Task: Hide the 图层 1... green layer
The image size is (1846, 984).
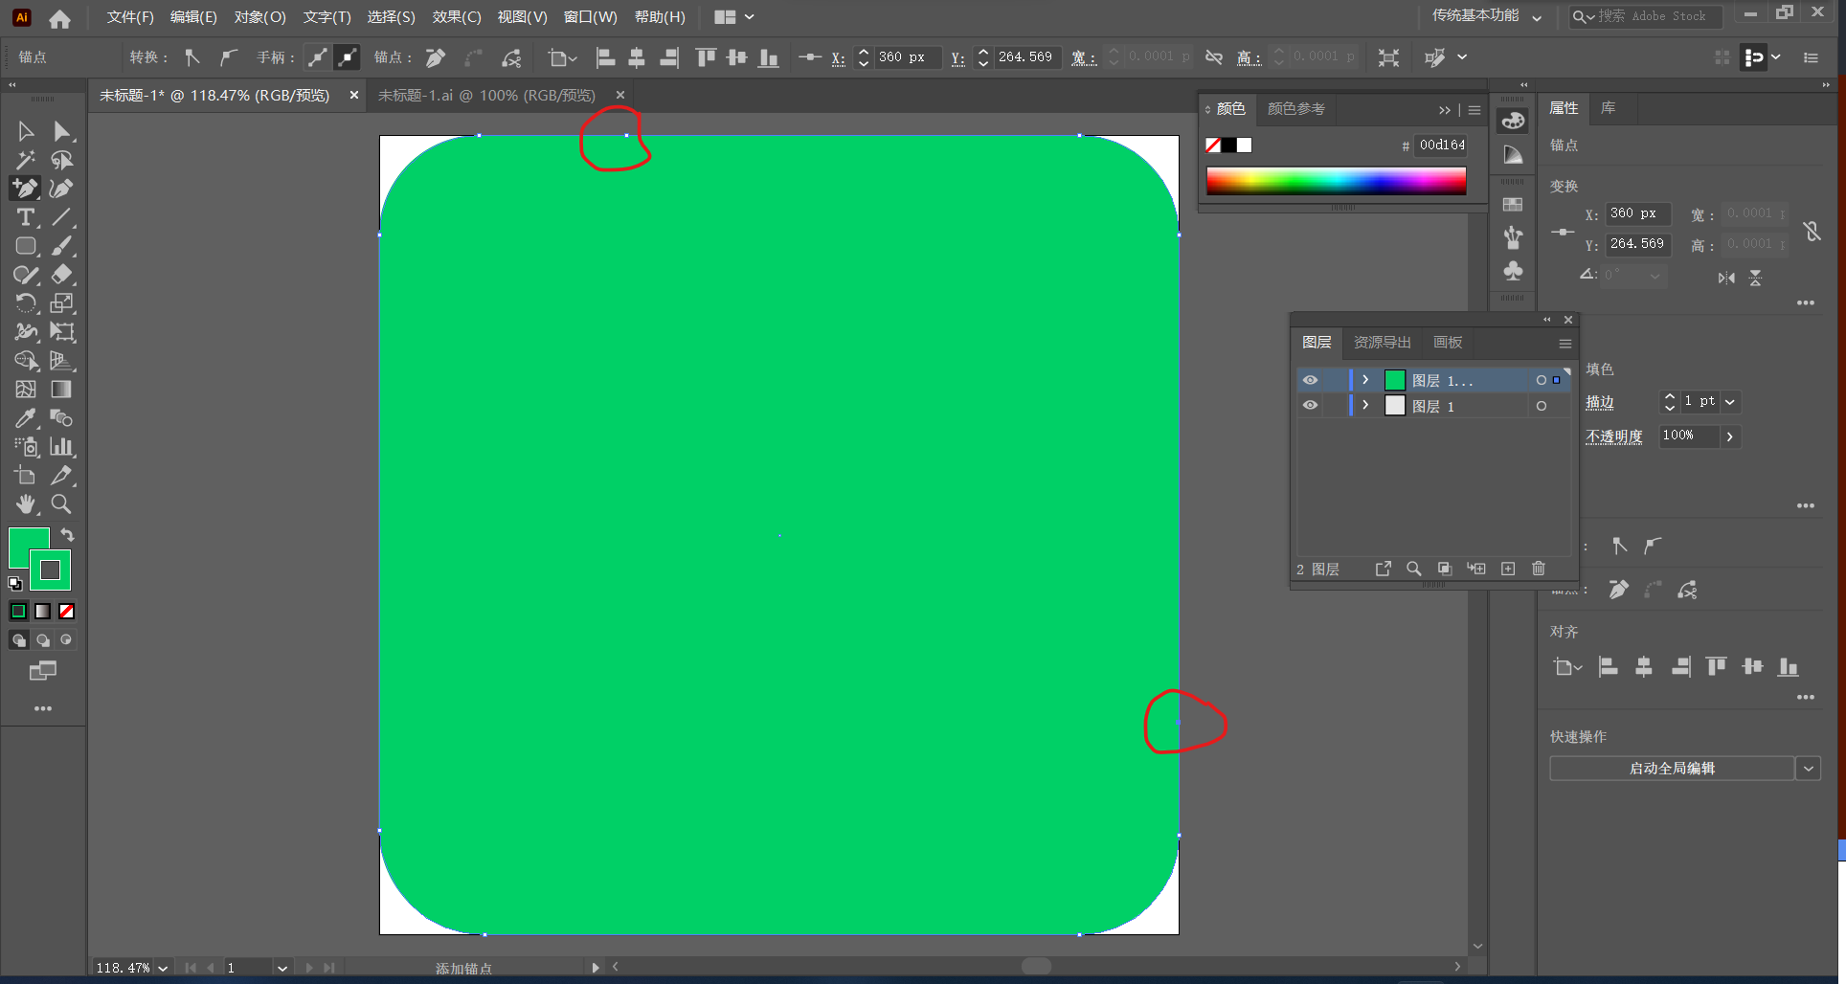Action: pyautogui.click(x=1310, y=380)
